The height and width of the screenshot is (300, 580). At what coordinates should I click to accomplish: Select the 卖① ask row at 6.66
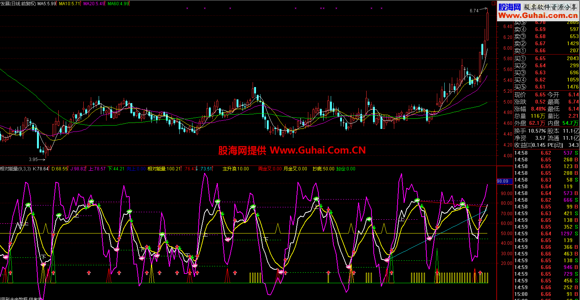(546, 50)
